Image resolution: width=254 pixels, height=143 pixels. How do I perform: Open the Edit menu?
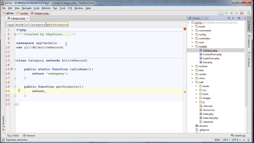coord(10,8)
